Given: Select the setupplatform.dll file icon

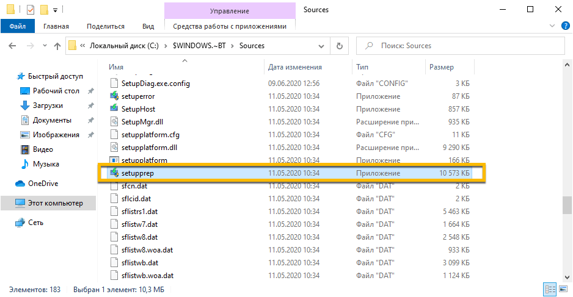Looking at the screenshot, I should point(114,147).
